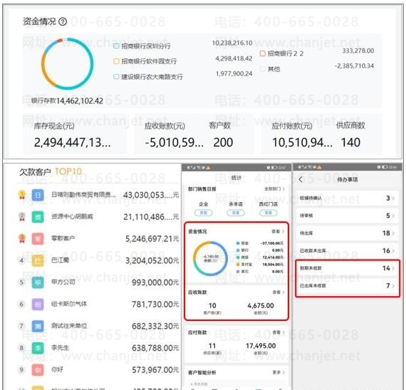Open the green avatar of 李先生 row
The height and width of the screenshot is (390, 406).
[x=38, y=348]
